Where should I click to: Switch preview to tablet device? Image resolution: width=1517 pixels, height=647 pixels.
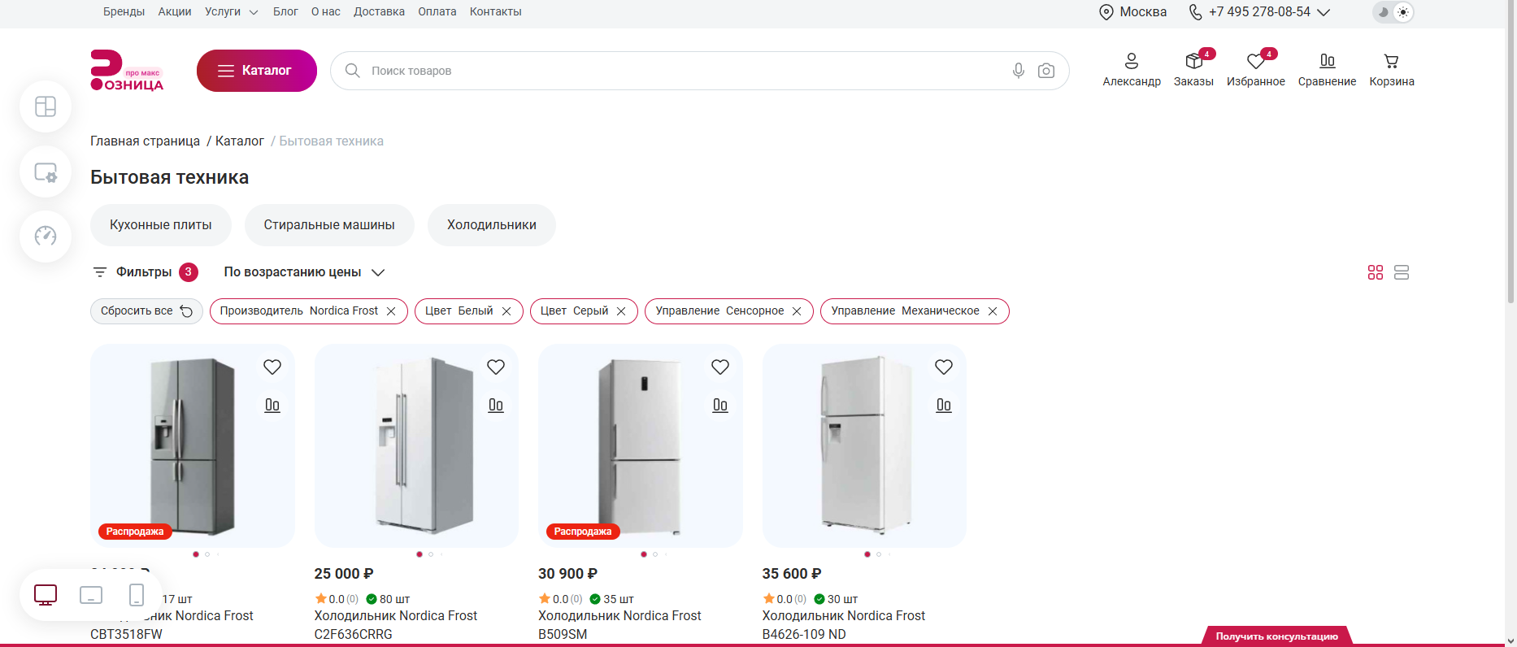(91, 595)
